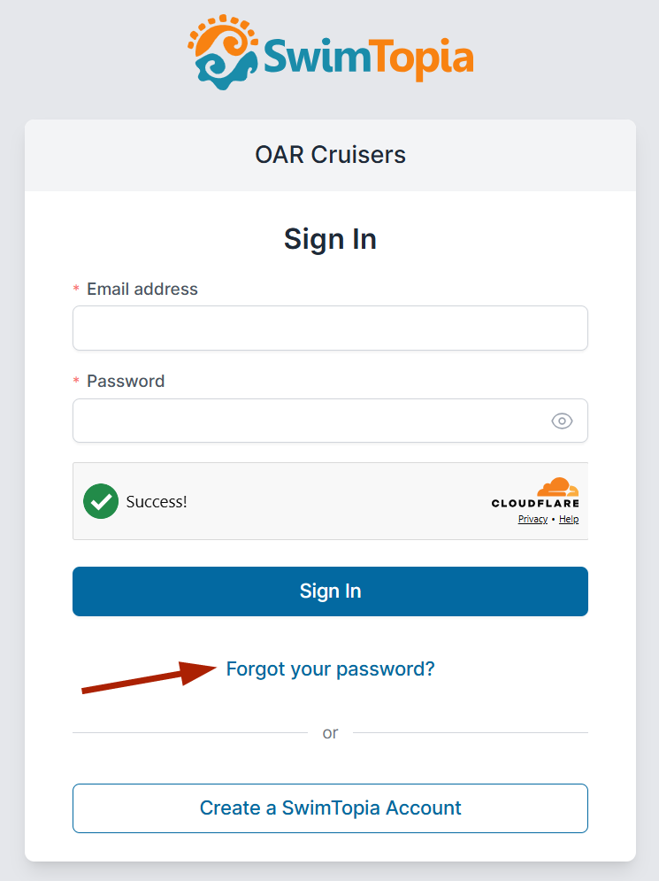Click the 'or' divider text

(329, 732)
